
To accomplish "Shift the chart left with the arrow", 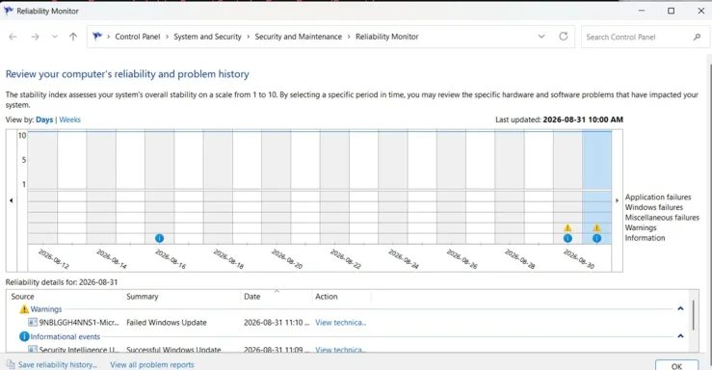I will [x=12, y=200].
